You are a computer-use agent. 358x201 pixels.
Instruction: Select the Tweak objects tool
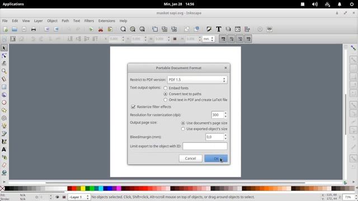[4, 63]
